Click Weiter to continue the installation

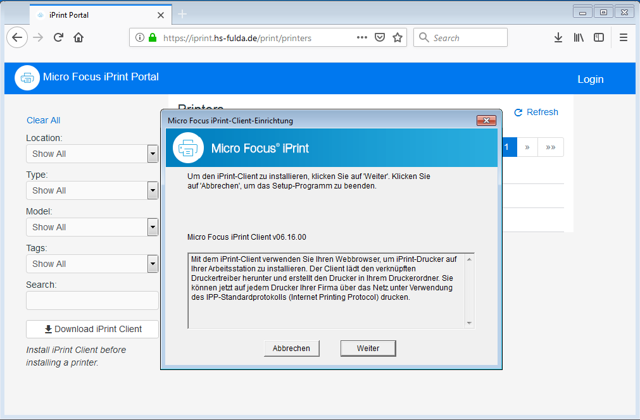368,349
